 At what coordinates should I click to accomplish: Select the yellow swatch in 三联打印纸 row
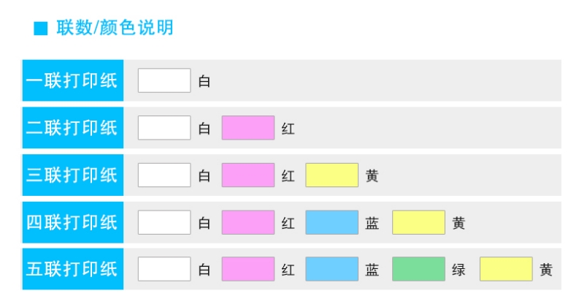[x=331, y=175]
